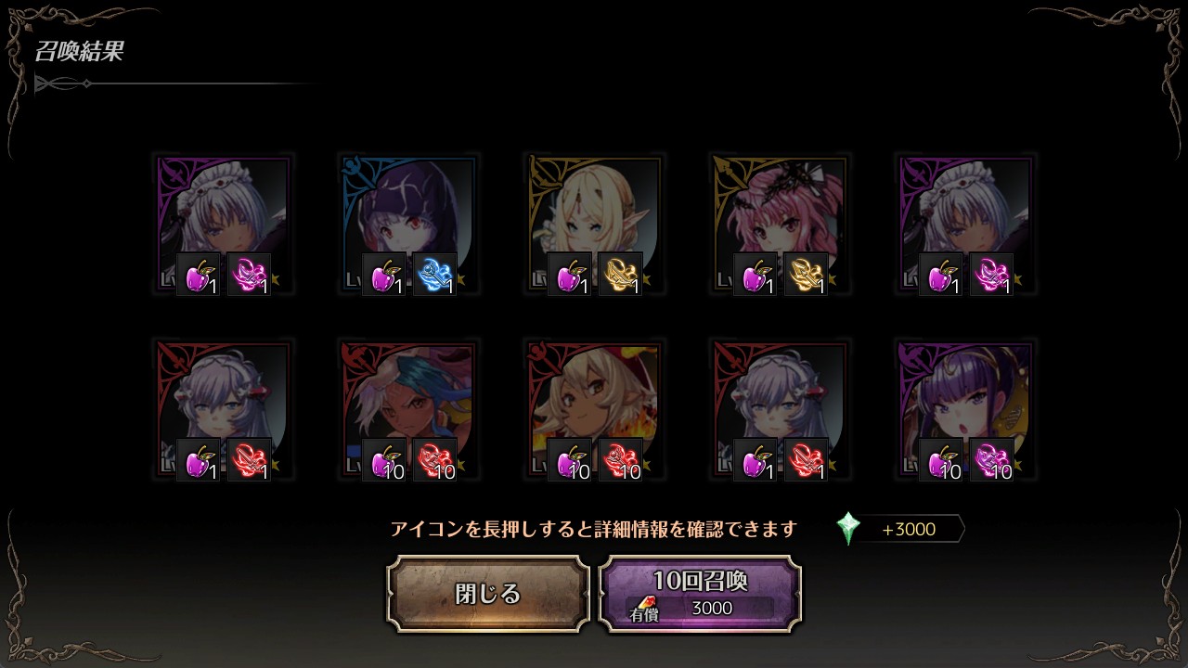Tap the +3000 crystal reward counter

pyautogui.click(x=908, y=530)
